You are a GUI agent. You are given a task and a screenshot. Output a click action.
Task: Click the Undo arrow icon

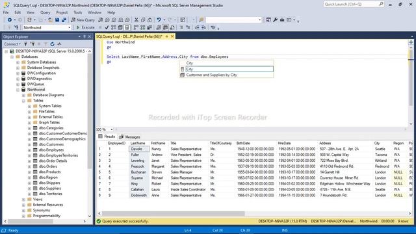pyautogui.click(x=159, y=20)
